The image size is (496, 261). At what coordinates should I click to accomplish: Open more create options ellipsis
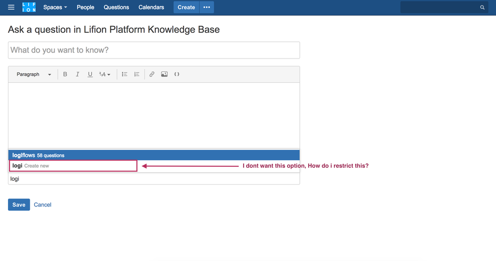click(207, 7)
